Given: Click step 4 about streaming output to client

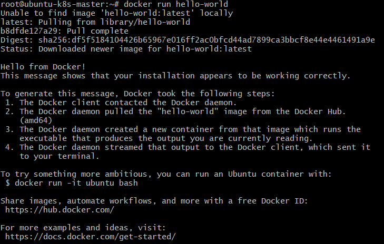Looking at the screenshot, I should pyautogui.click(x=195, y=147).
